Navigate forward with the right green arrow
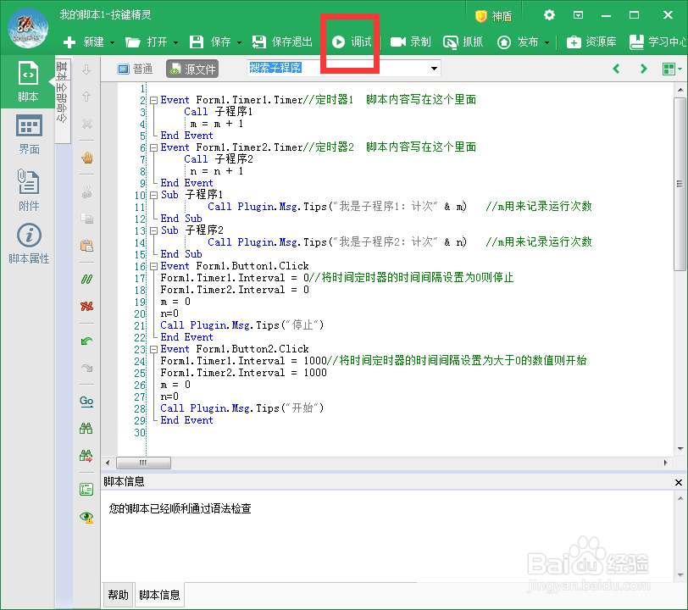 [644, 69]
